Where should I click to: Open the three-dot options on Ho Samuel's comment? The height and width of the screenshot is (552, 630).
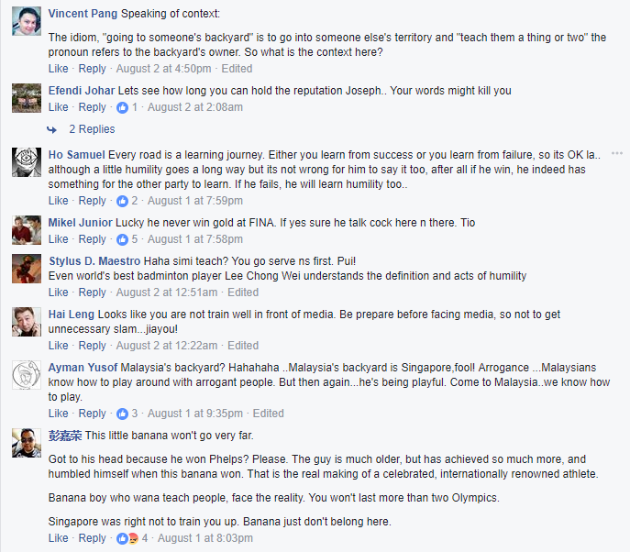[617, 153]
